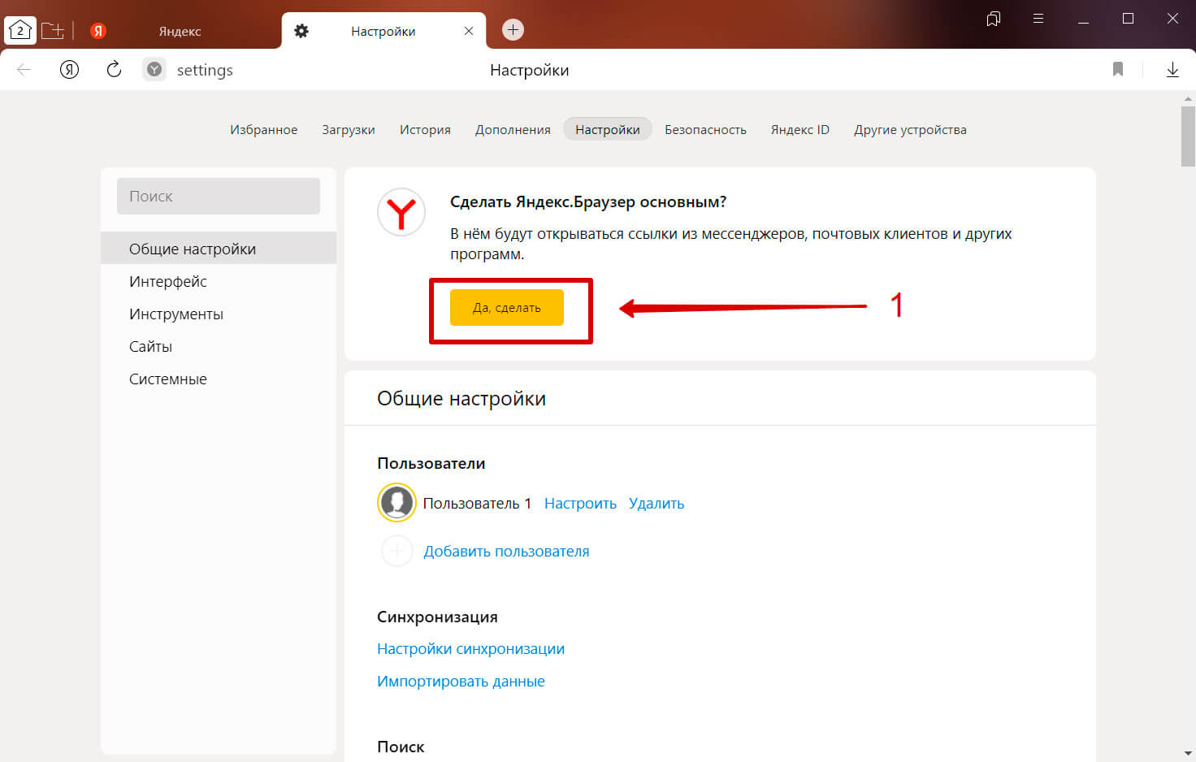Click Настроить link for Пользователь 1
Screen dimensions: 1196x762
click(x=580, y=503)
